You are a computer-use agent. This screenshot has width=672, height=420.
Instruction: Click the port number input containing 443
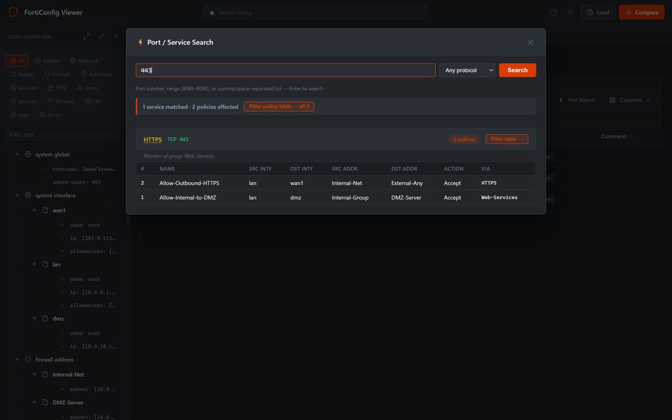click(285, 70)
